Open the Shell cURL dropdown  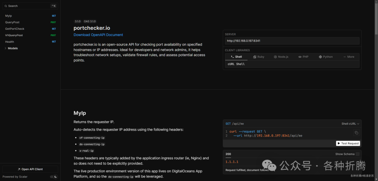click(x=350, y=124)
